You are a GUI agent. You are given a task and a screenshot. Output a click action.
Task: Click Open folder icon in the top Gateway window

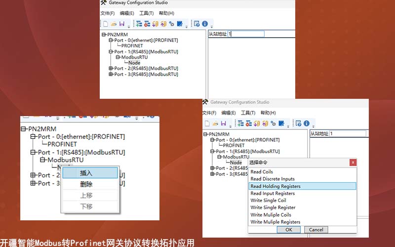tap(114, 24)
